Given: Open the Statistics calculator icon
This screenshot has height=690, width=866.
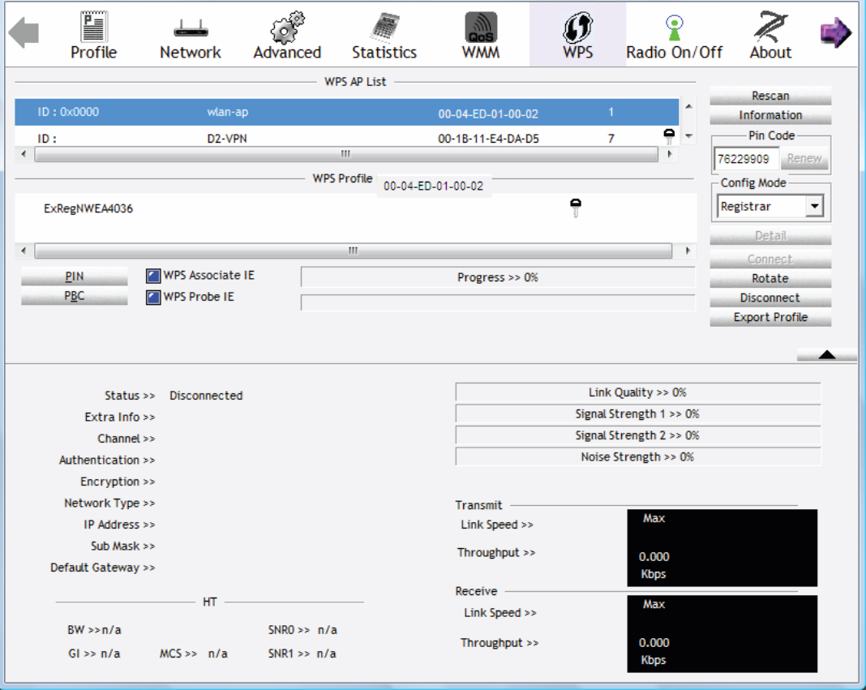Looking at the screenshot, I should (x=384, y=27).
